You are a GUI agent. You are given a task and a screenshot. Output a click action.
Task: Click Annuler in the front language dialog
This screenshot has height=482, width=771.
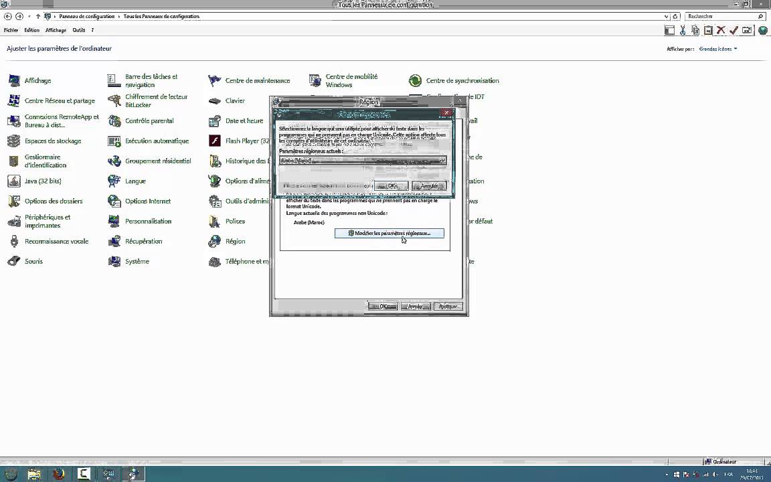429,186
